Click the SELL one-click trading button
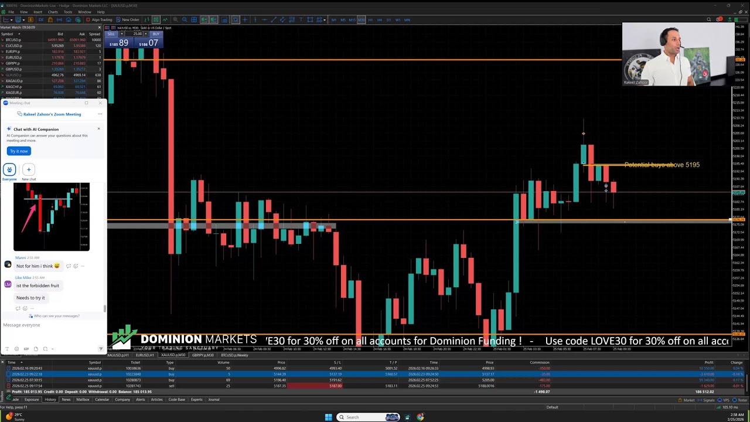The width and height of the screenshot is (750, 422). tap(111, 34)
